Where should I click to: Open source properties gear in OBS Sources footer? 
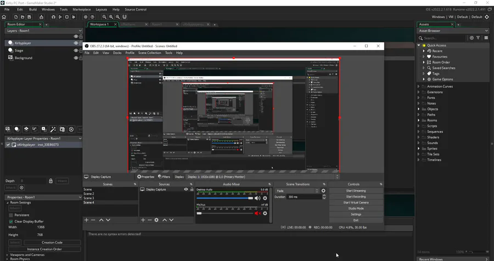pyautogui.click(x=156, y=220)
